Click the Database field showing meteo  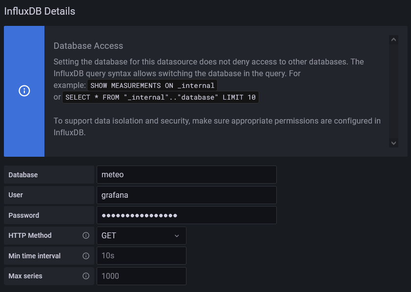point(186,174)
